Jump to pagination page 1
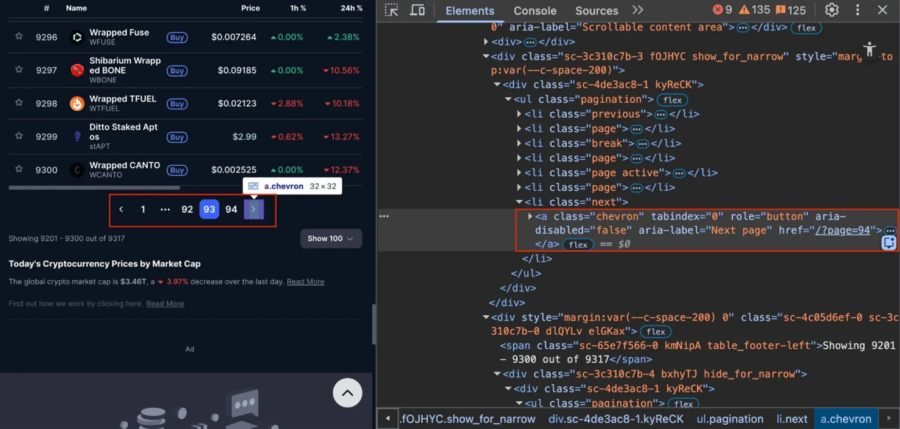Screen dimensions: 900x429 click(143, 209)
